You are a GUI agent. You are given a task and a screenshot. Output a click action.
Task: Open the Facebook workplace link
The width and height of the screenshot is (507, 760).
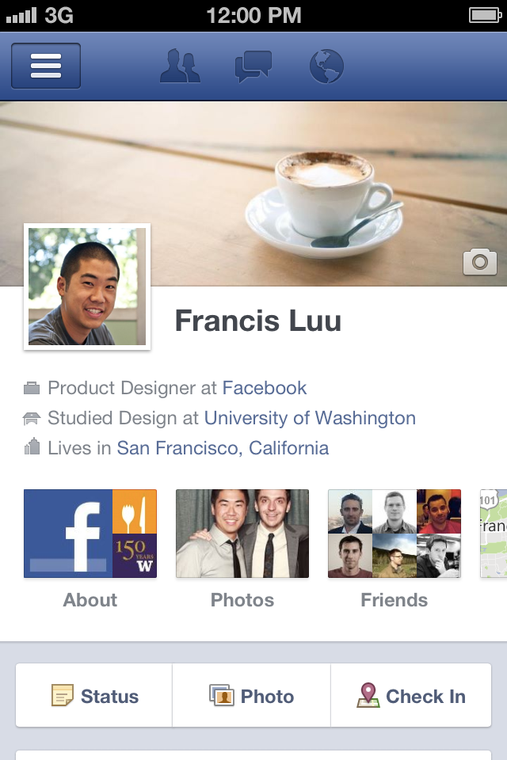(x=265, y=388)
